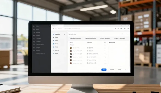Click the rightmost circular icon in the browser toolbar
161x93 pixels.
coord(128,29)
